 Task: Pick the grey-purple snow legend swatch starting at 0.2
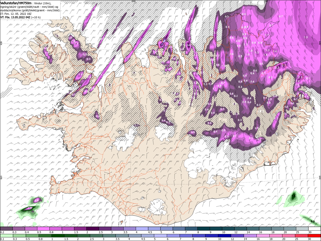6,229
